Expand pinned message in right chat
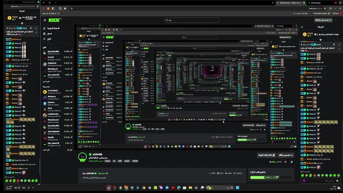The image size is (343, 193). tap(339, 49)
